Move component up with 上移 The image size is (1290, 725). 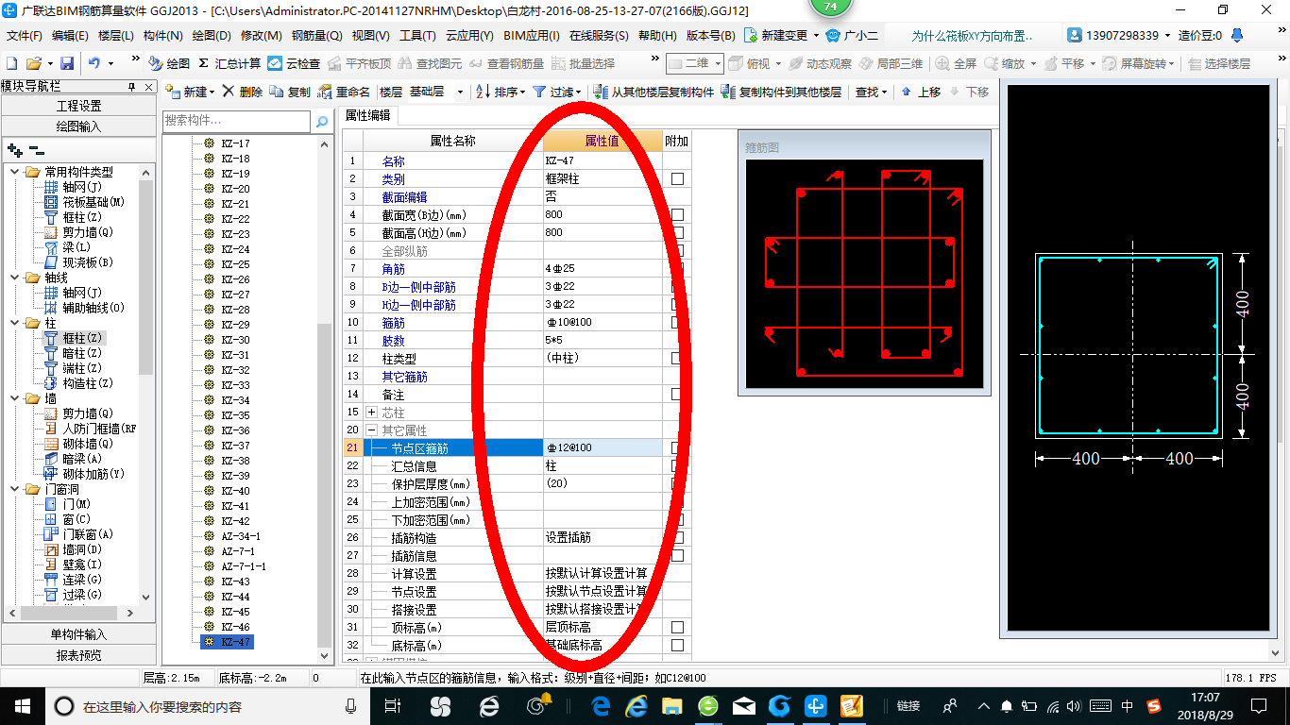[x=921, y=92]
